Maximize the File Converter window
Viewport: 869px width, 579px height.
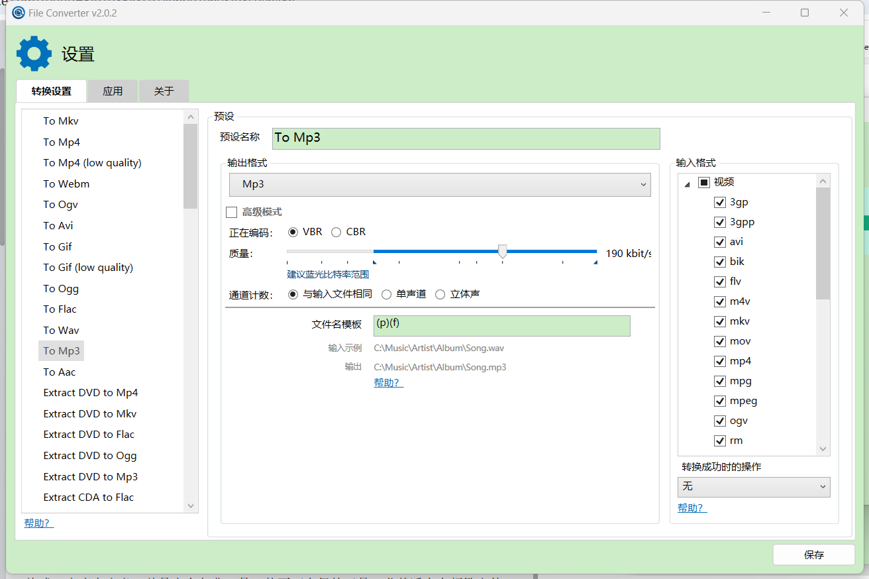tap(805, 13)
